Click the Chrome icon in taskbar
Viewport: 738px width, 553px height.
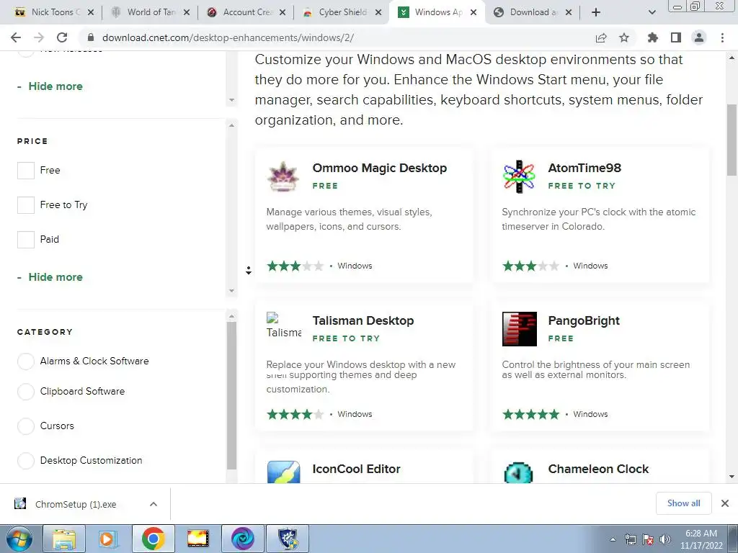click(153, 539)
